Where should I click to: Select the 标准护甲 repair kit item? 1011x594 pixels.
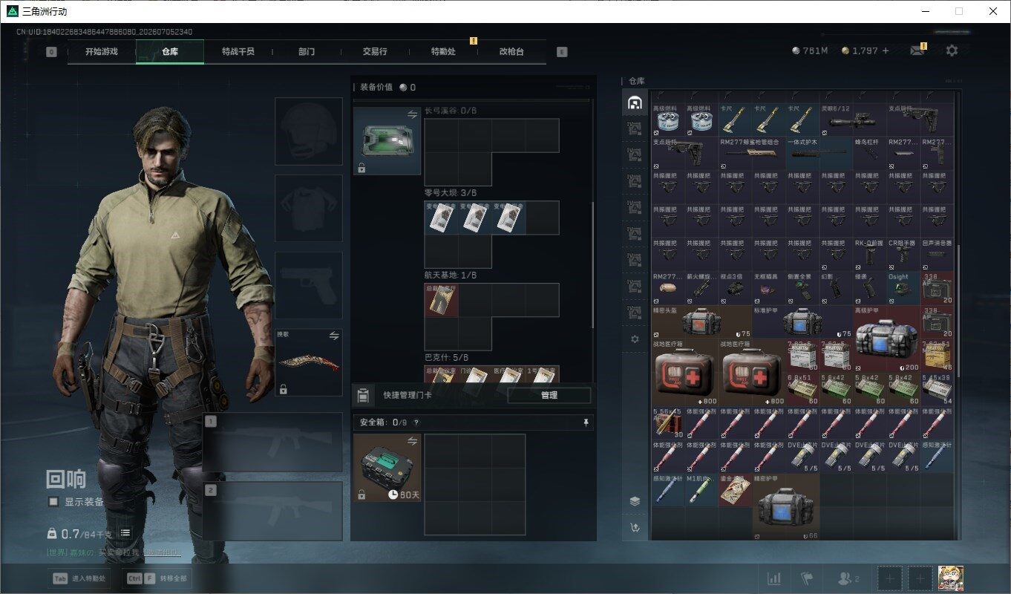click(x=802, y=322)
